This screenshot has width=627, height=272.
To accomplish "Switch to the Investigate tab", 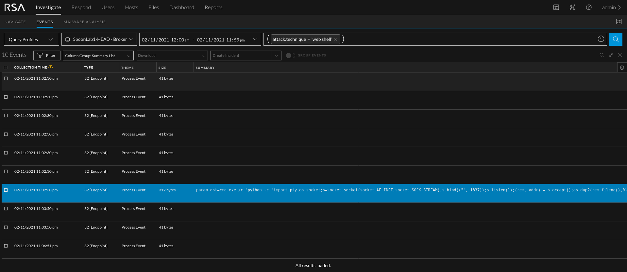I will tap(48, 7).
